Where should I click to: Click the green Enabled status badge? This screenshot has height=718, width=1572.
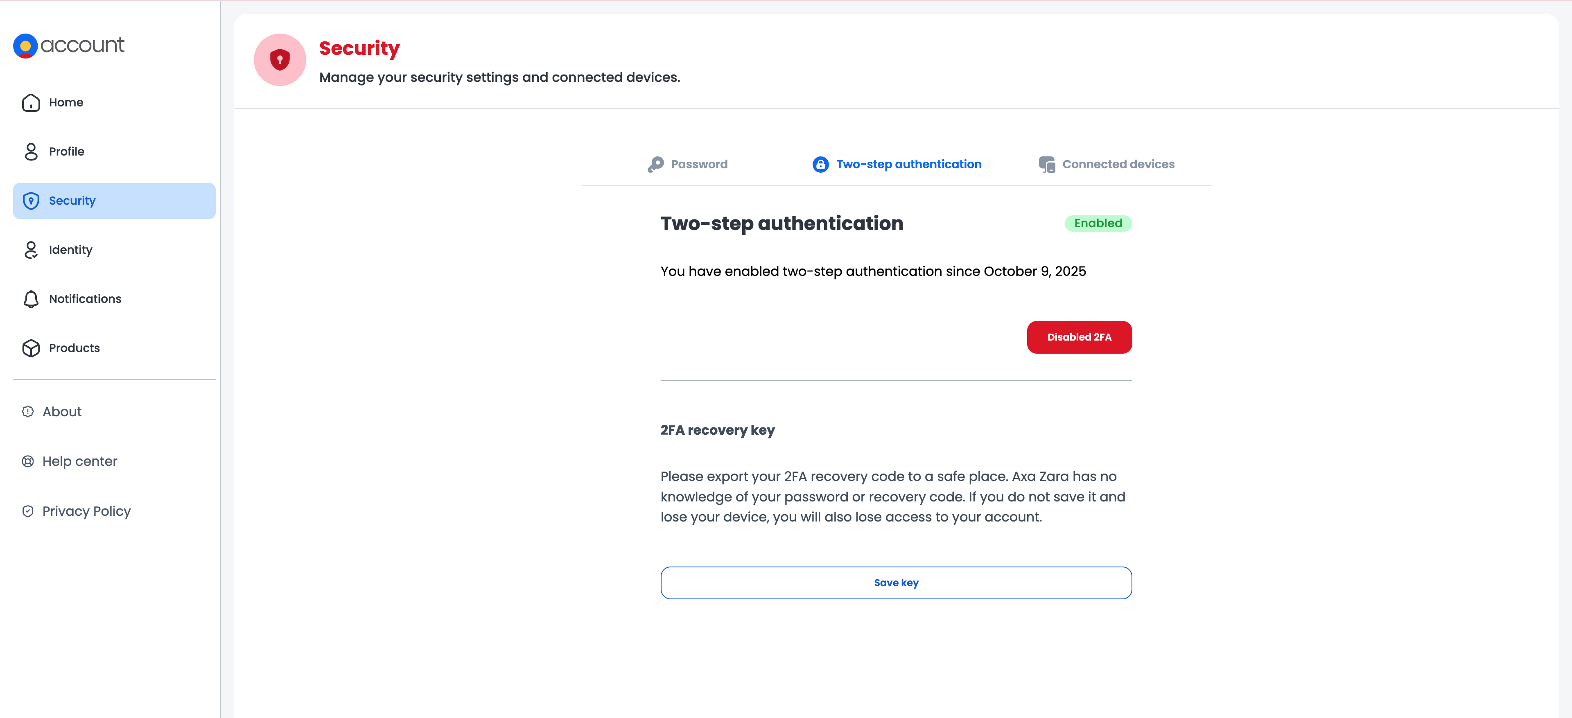[1097, 223]
